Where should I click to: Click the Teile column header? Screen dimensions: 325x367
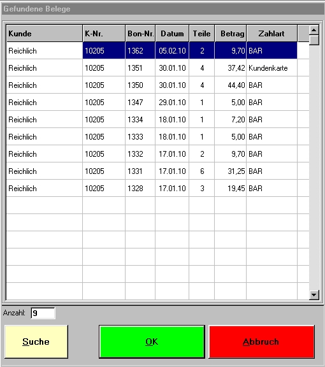(x=201, y=34)
